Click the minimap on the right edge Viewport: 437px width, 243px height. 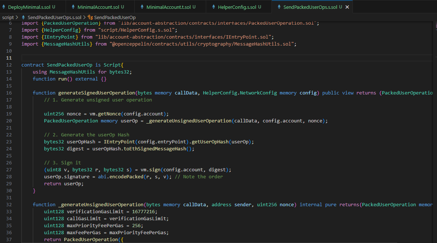[435, 110]
